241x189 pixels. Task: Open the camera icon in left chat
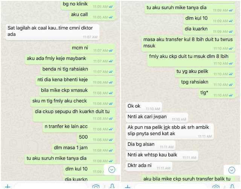[96, 186]
